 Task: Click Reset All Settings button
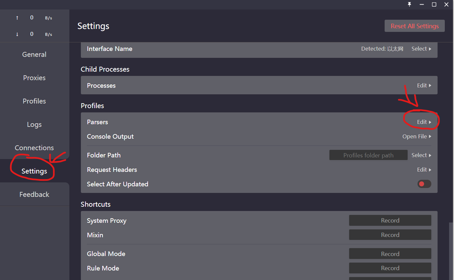pos(415,26)
